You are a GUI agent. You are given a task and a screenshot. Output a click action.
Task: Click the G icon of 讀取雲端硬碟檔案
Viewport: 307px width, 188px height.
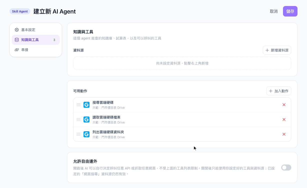86,119
